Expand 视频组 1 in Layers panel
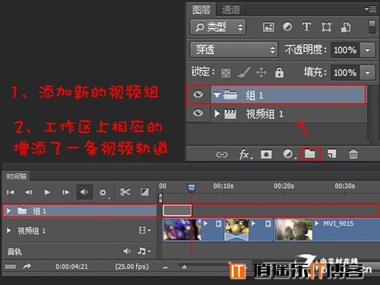 (x=217, y=113)
